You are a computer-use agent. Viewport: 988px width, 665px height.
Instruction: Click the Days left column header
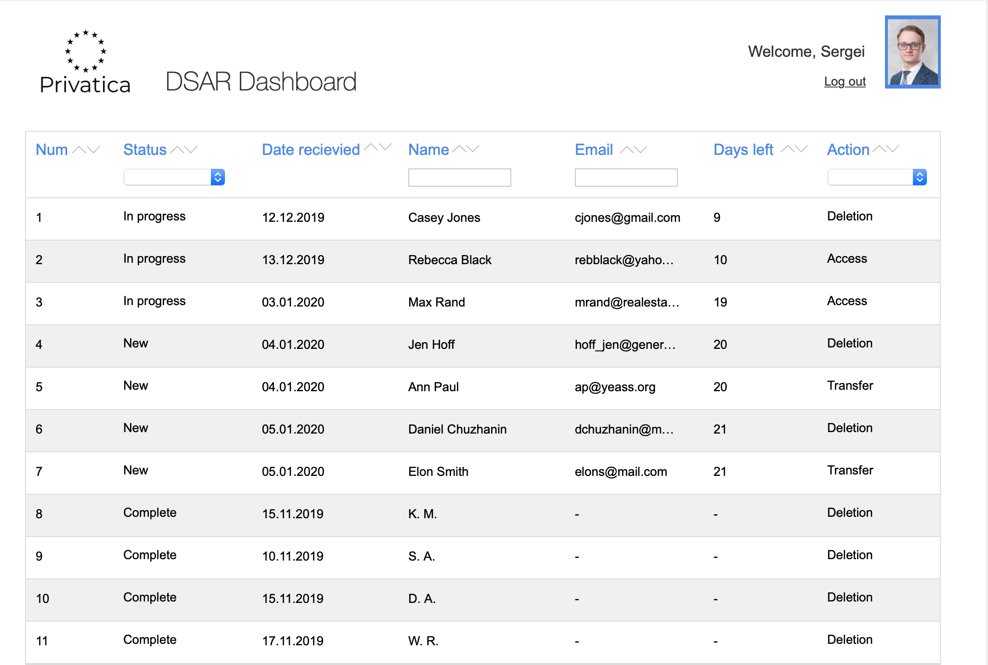(743, 150)
